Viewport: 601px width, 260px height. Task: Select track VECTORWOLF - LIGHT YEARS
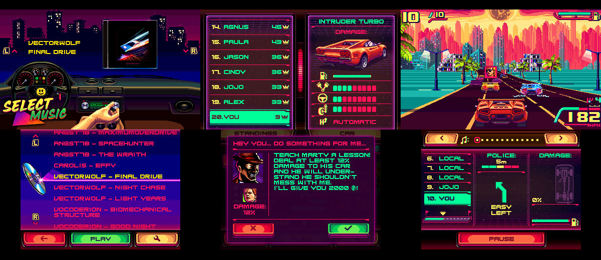coord(109,198)
